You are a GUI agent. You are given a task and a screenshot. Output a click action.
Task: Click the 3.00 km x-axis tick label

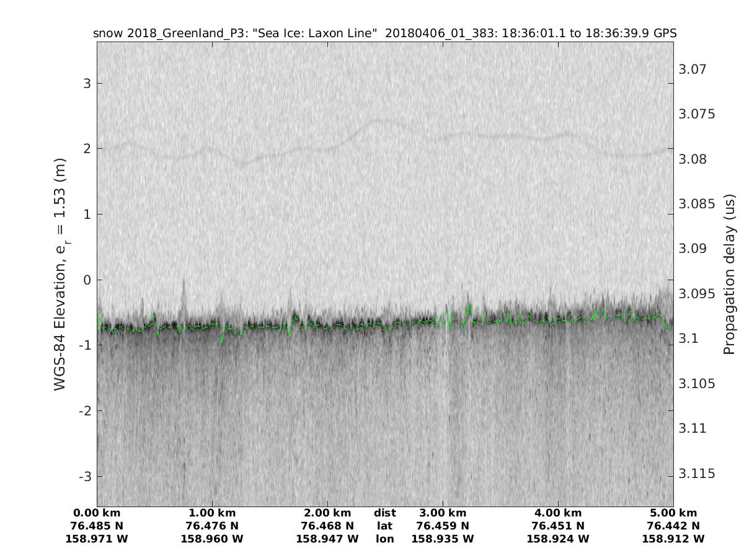point(443,513)
